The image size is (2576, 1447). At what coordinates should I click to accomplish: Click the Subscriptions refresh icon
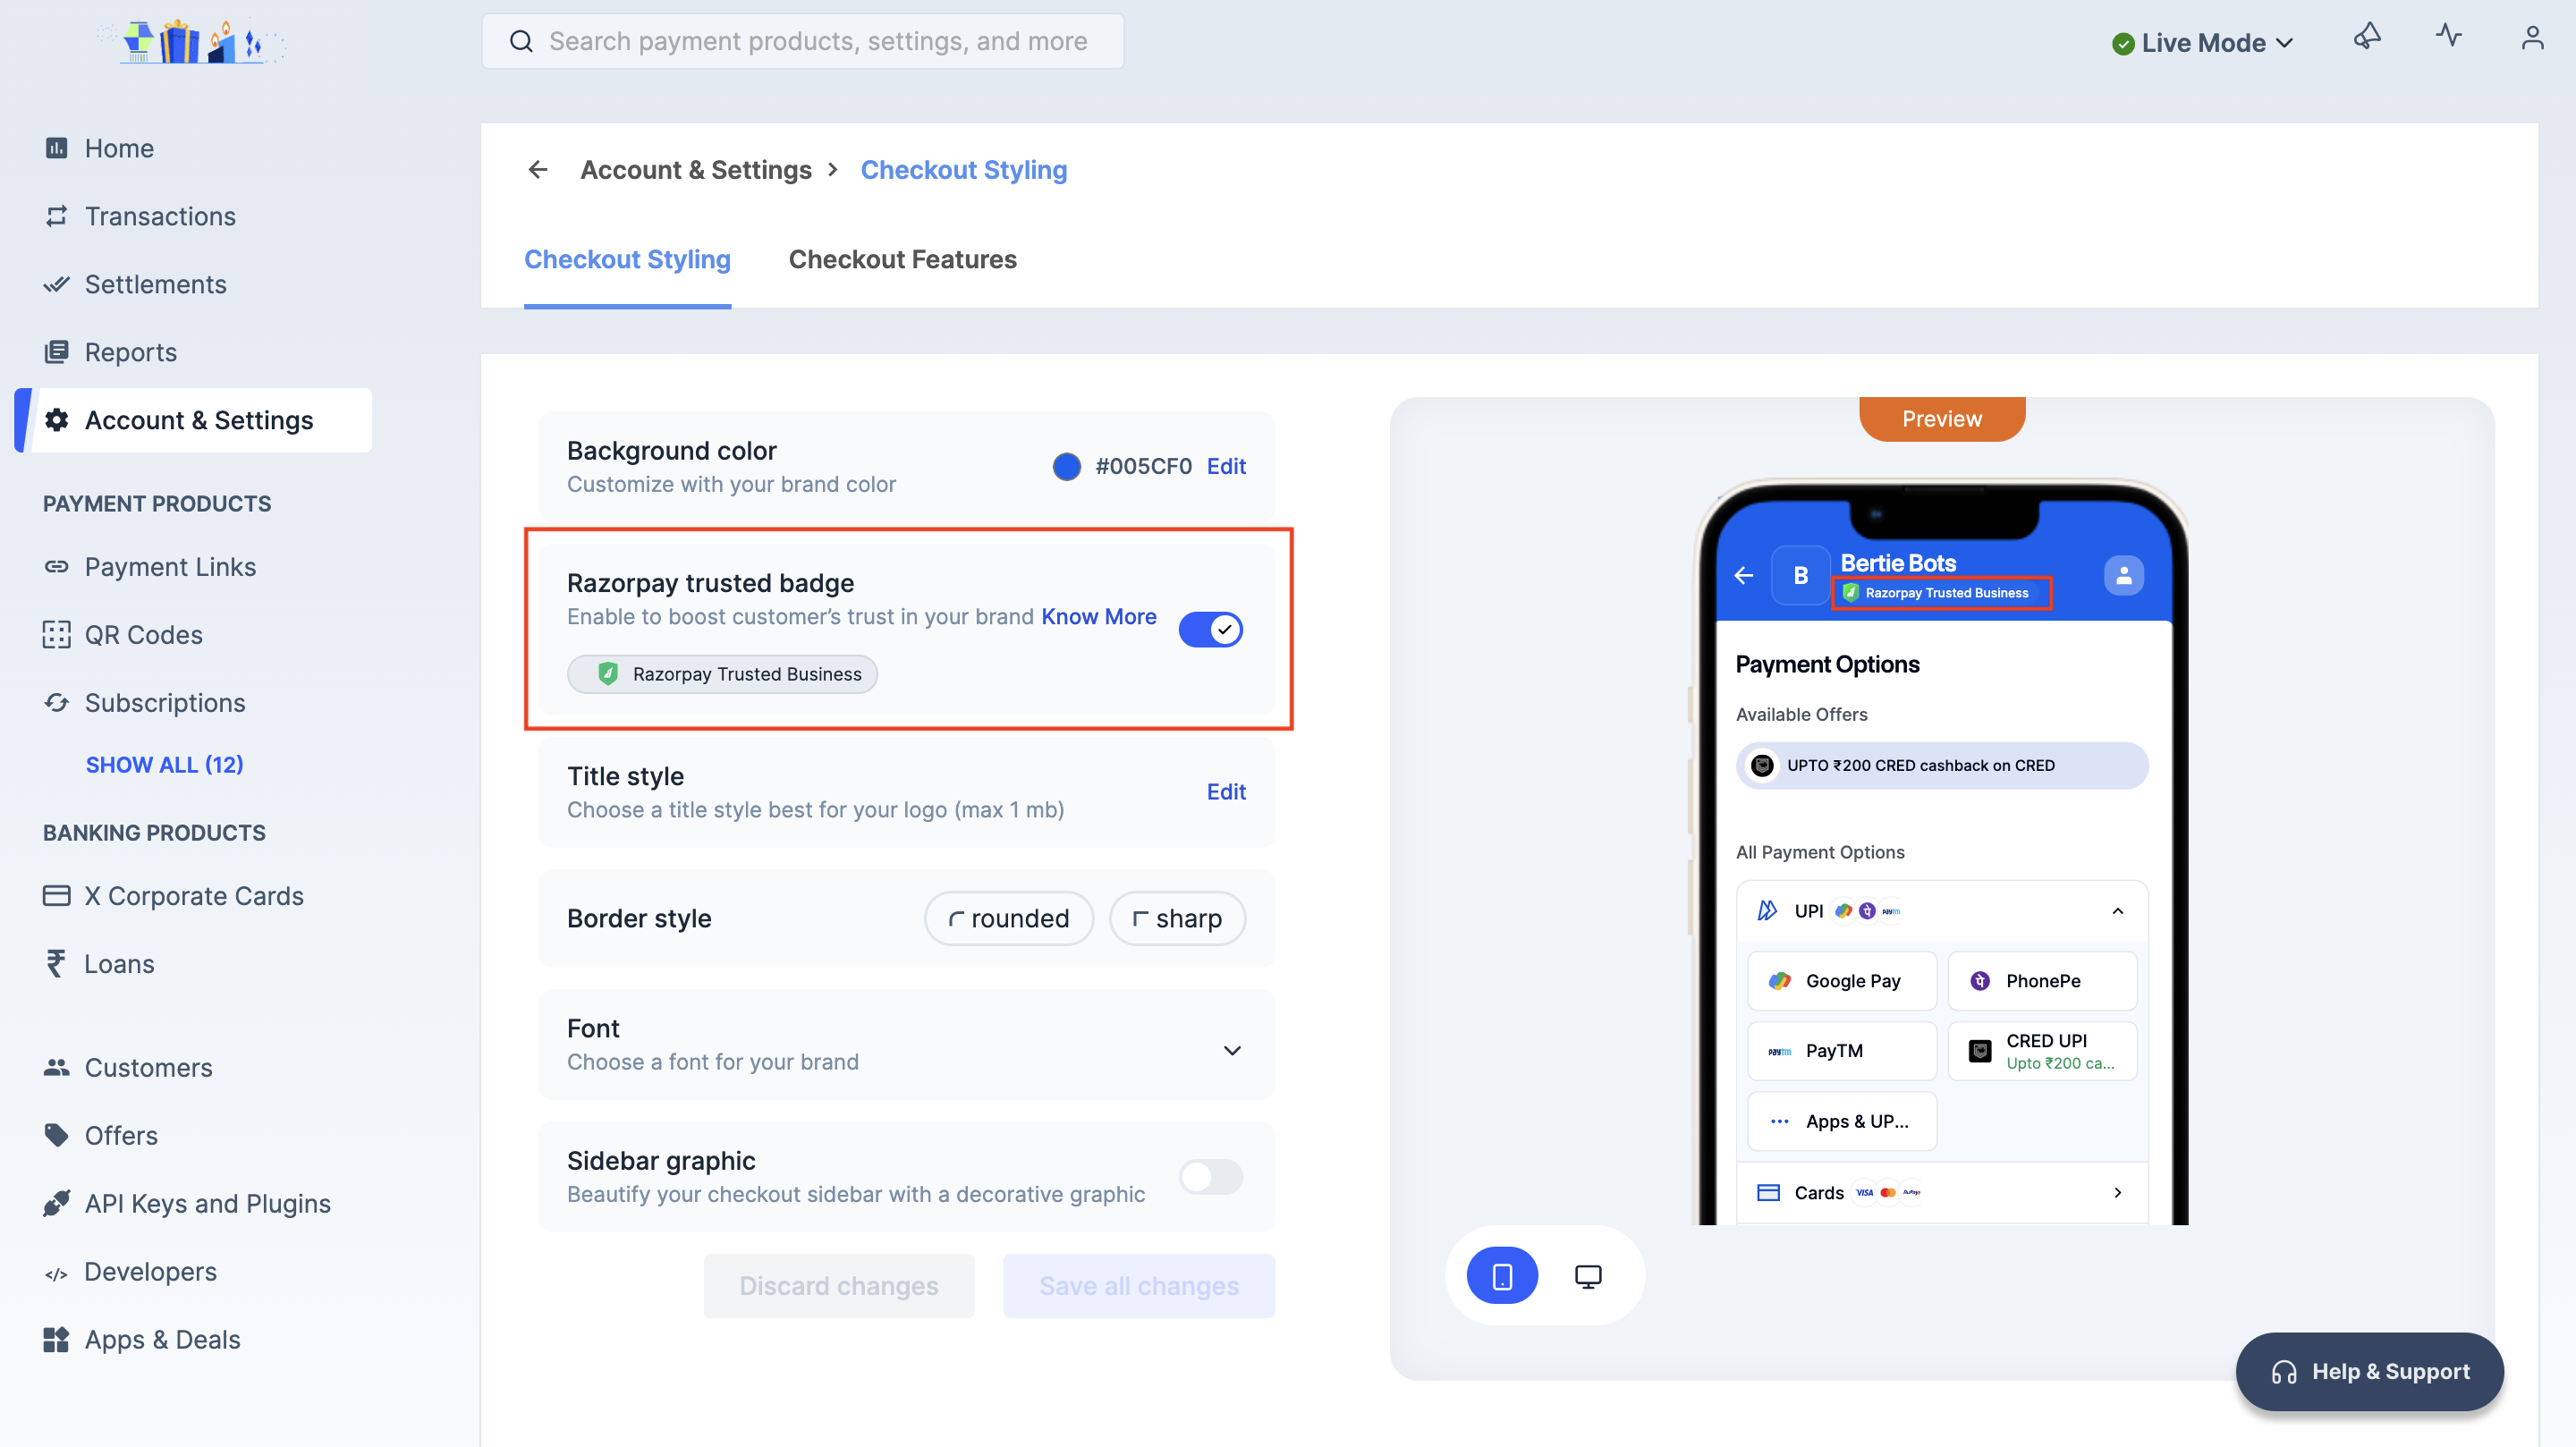click(x=57, y=703)
